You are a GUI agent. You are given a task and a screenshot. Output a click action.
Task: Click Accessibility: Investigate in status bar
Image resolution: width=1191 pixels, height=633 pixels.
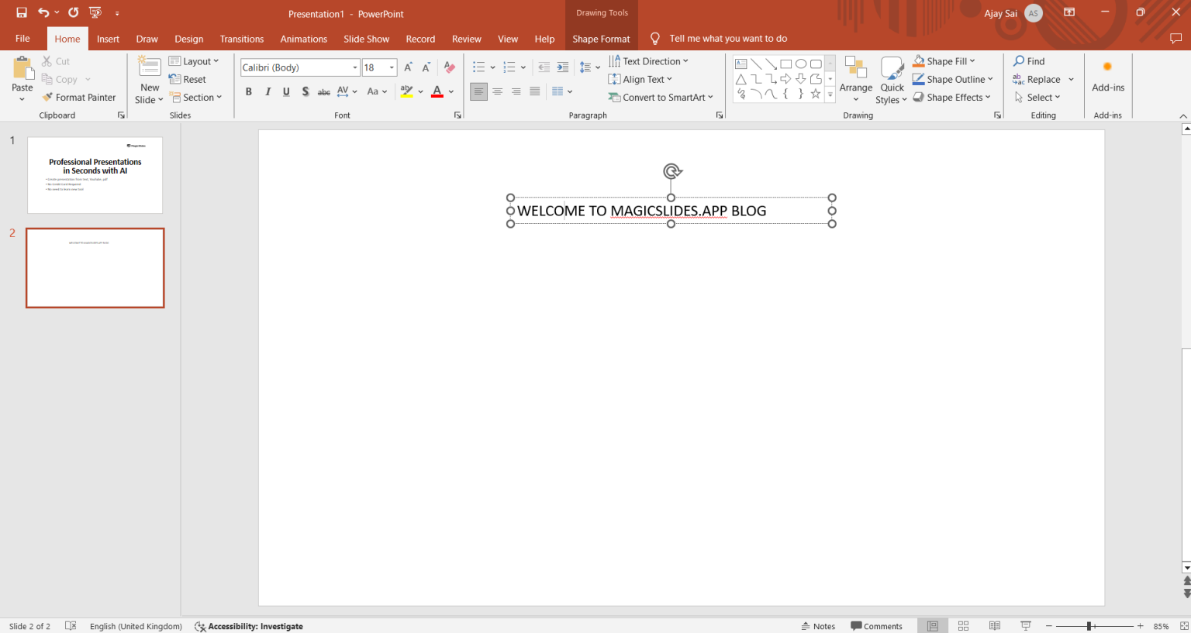click(x=249, y=626)
